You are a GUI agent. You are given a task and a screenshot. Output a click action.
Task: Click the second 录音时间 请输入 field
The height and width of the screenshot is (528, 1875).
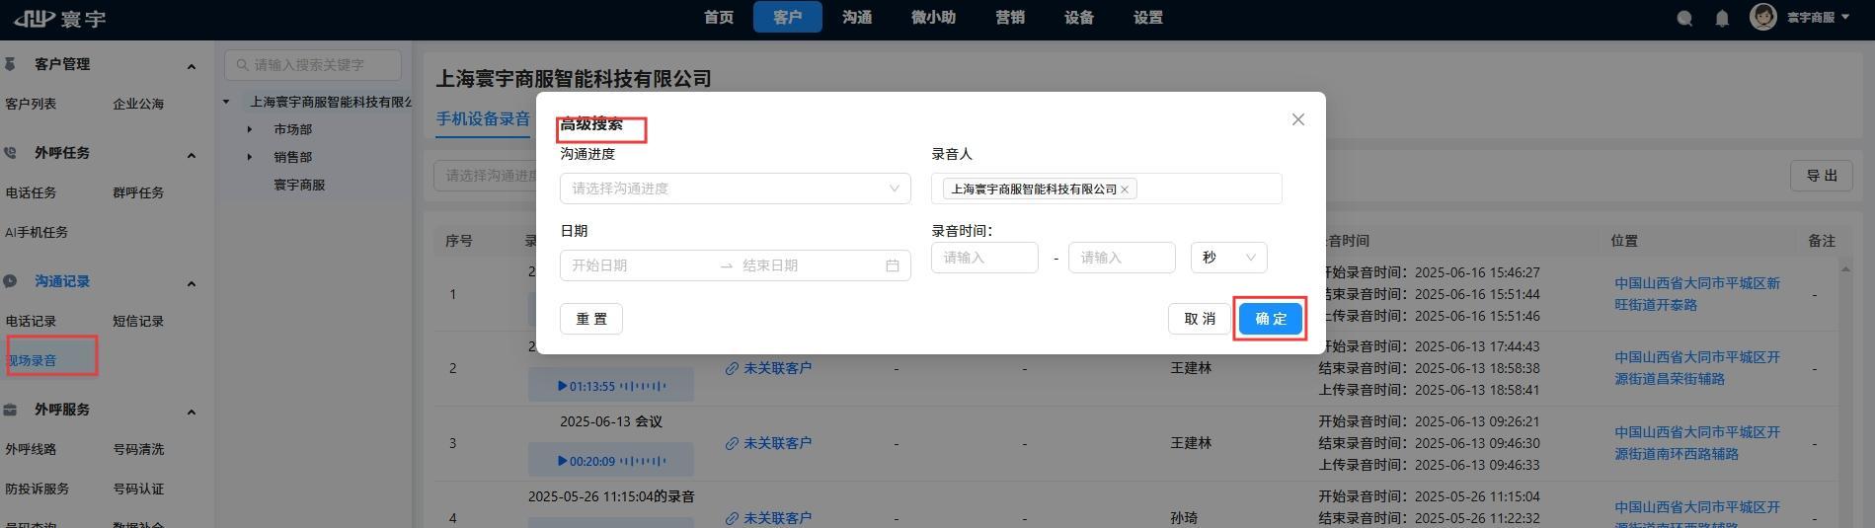click(x=1122, y=258)
